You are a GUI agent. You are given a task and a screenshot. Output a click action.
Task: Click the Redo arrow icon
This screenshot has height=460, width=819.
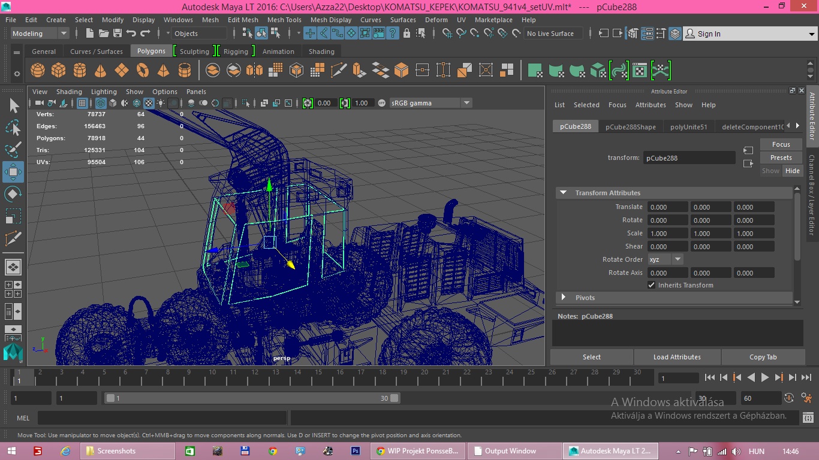click(145, 34)
